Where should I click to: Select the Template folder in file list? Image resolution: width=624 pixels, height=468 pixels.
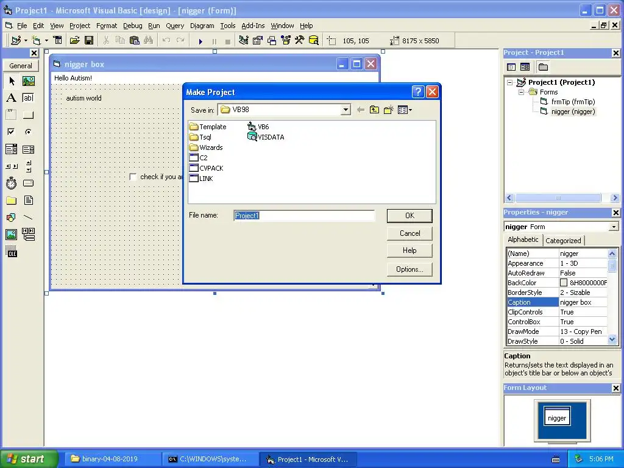(x=208, y=127)
